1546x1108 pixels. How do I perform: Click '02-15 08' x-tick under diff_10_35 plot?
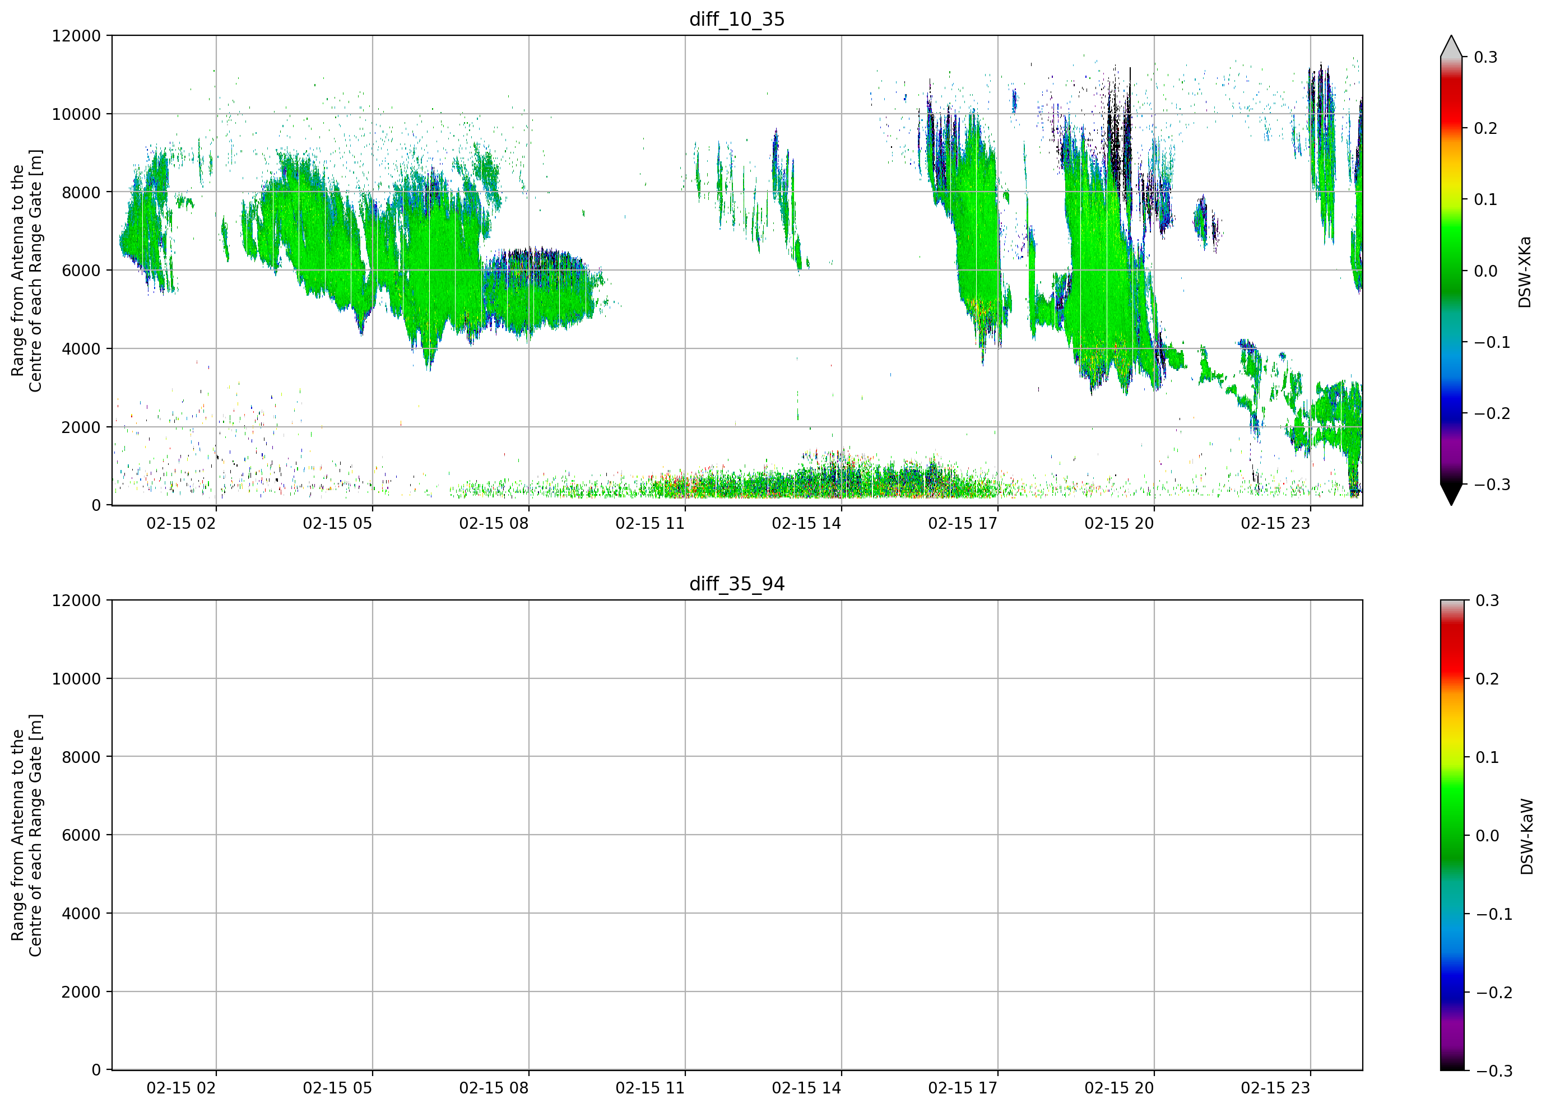click(494, 523)
